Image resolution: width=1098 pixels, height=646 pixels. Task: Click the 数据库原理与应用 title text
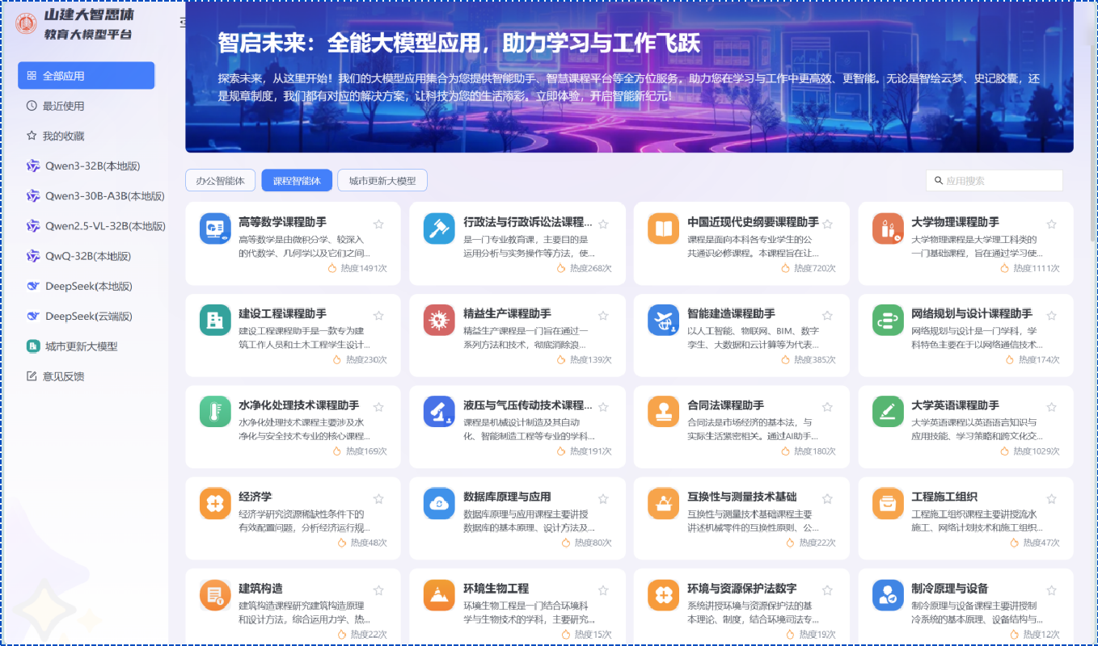click(x=507, y=497)
